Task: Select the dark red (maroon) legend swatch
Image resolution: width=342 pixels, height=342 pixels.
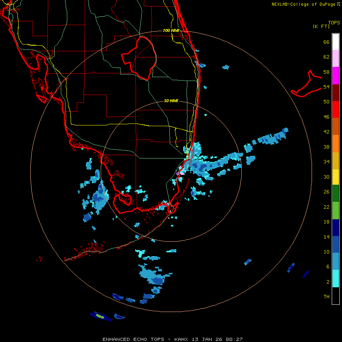Action: (336, 93)
